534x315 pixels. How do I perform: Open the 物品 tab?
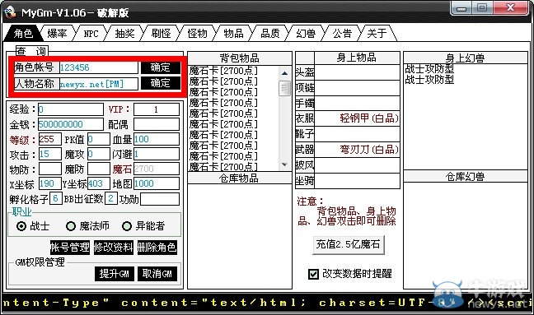coord(233,33)
